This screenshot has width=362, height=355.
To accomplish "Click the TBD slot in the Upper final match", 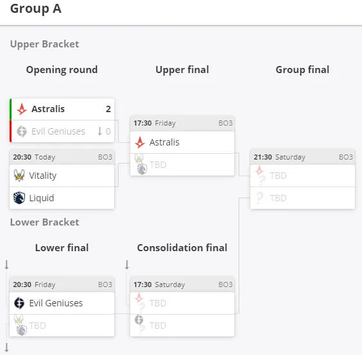I will click(182, 165).
